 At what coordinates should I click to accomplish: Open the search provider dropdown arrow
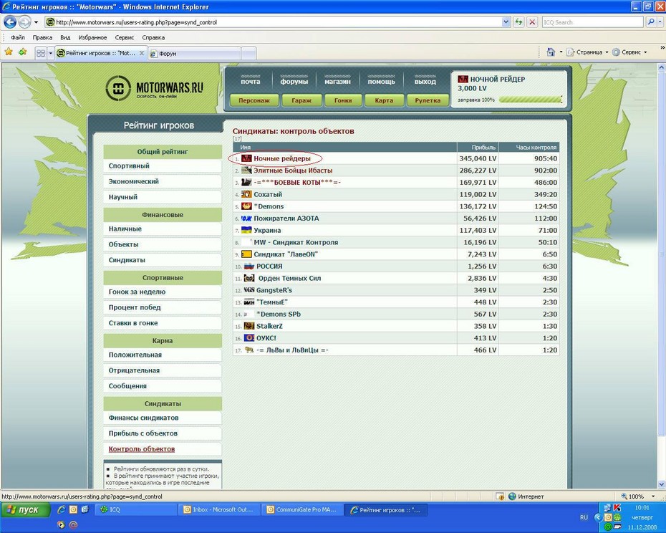(x=660, y=22)
